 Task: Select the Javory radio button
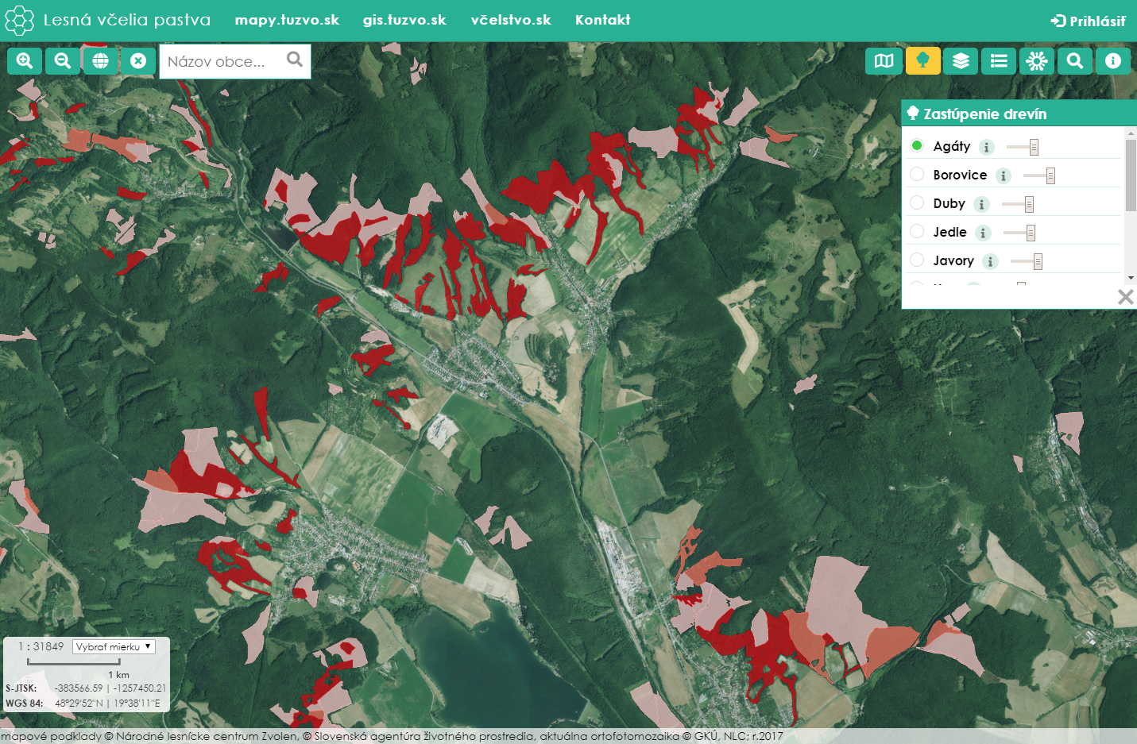click(x=917, y=260)
